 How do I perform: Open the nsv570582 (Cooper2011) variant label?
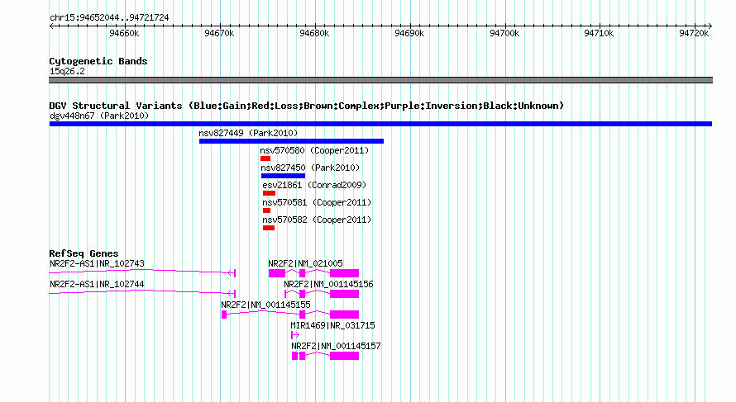[x=317, y=220]
